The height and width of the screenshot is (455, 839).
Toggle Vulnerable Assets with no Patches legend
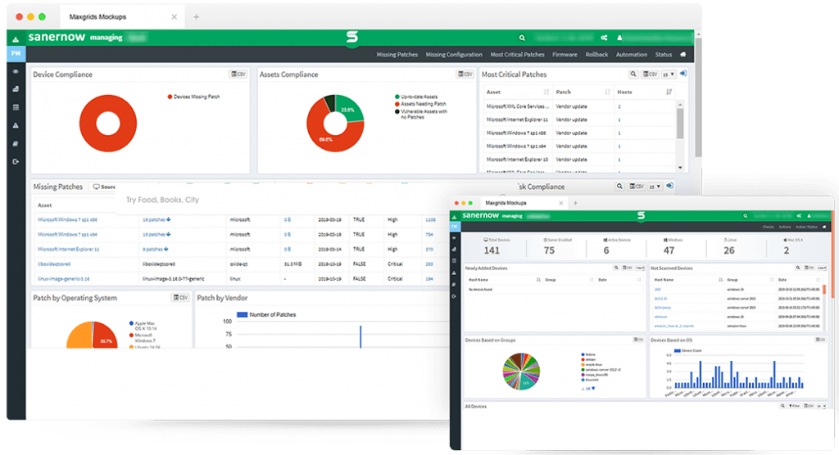coord(421,114)
